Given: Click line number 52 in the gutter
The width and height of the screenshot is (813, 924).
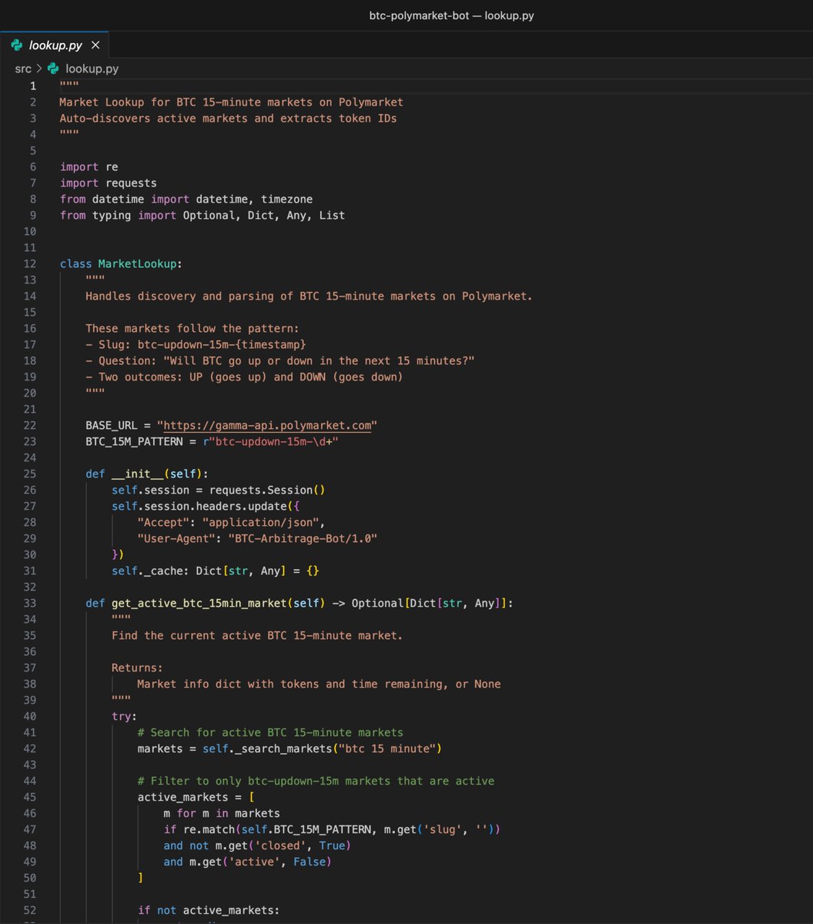Looking at the screenshot, I should tap(30, 910).
